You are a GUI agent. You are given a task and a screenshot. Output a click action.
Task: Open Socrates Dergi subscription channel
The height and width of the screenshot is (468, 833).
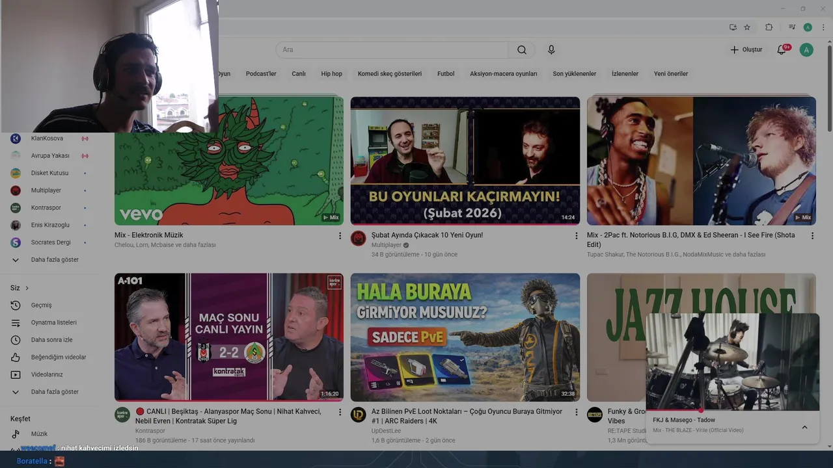click(51, 242)
